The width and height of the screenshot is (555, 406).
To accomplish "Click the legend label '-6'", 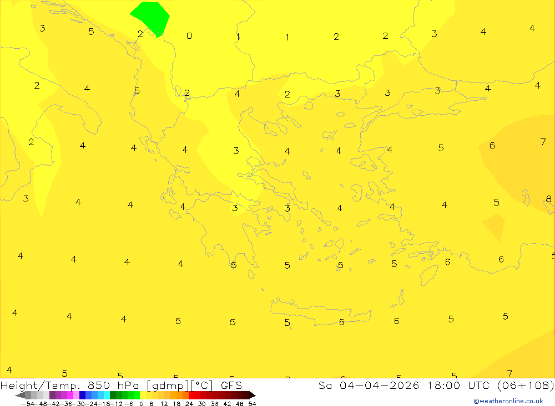I will click(129, 404).
